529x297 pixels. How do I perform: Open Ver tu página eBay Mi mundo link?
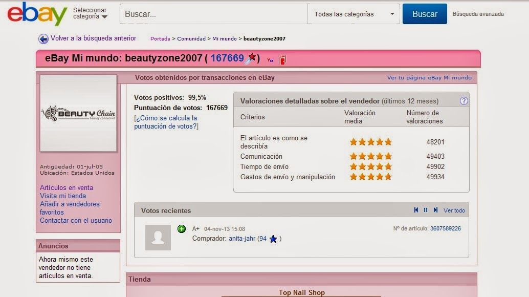point(429,78)
